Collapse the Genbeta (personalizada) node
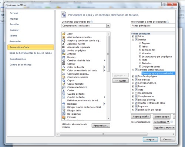The height and width of the screenshot is (147, 185). pos(133,70)
